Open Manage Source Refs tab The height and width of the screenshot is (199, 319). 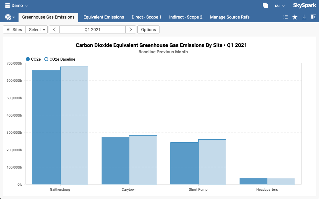(x=230, y=17)
